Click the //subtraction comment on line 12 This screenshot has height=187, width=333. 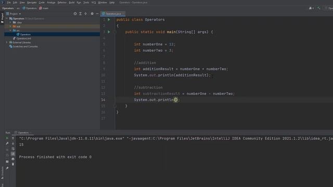148,87
